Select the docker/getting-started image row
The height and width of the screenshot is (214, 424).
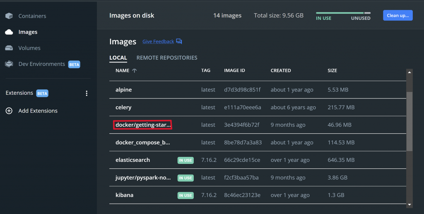click(143, 125)
